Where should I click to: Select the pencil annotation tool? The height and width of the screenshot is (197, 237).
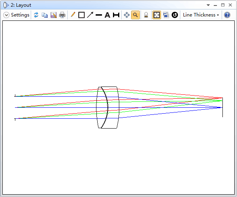(x=73, y=15)
